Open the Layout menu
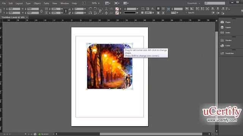This screenshot has height=136, width=243. (19, 3)
